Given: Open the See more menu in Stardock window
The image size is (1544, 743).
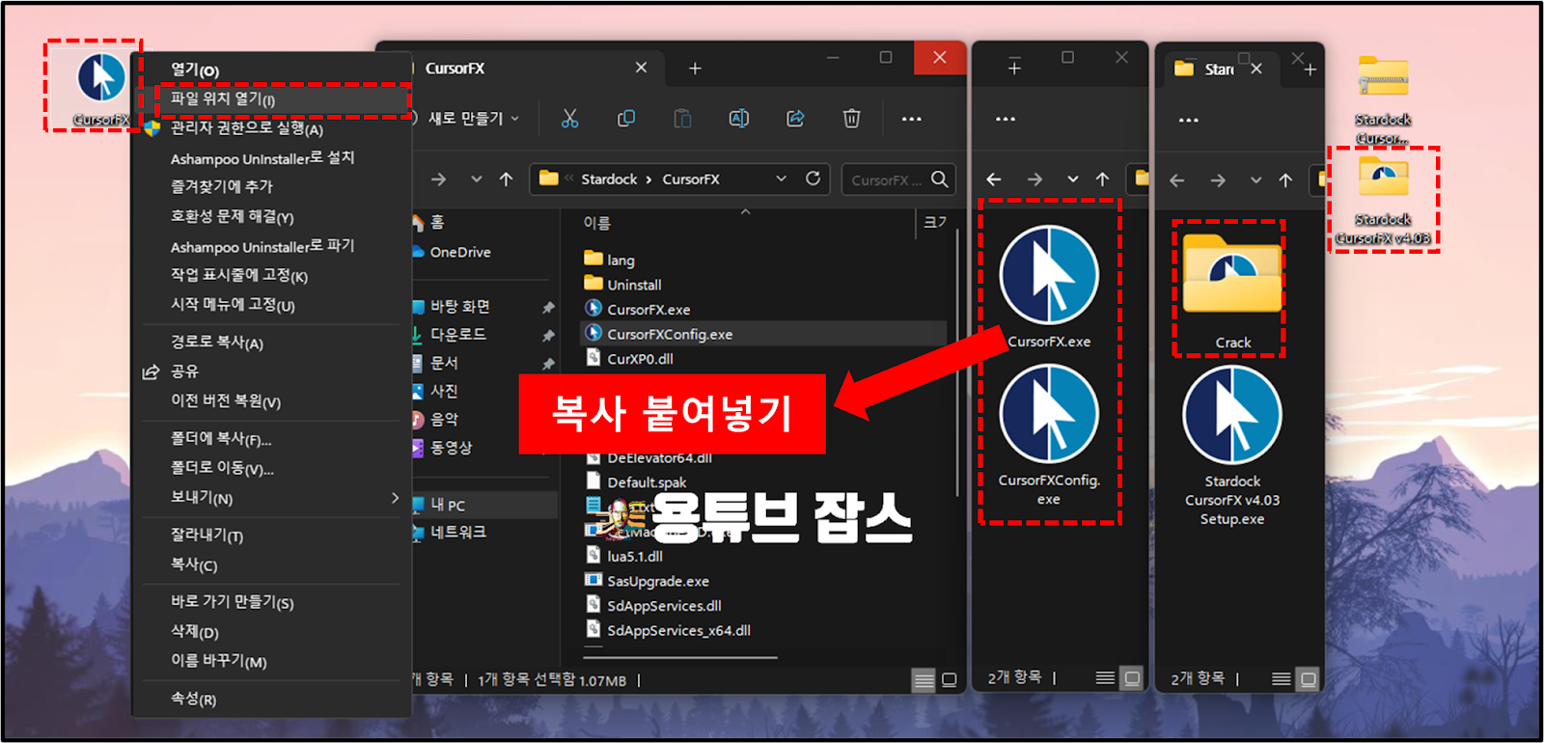Looking at the screenshot, I should point(1188,120).
